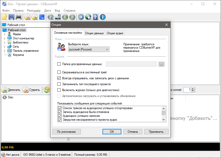Select Этот компьютер in folder tree
The image size is (221, 158).
[23, 38]
